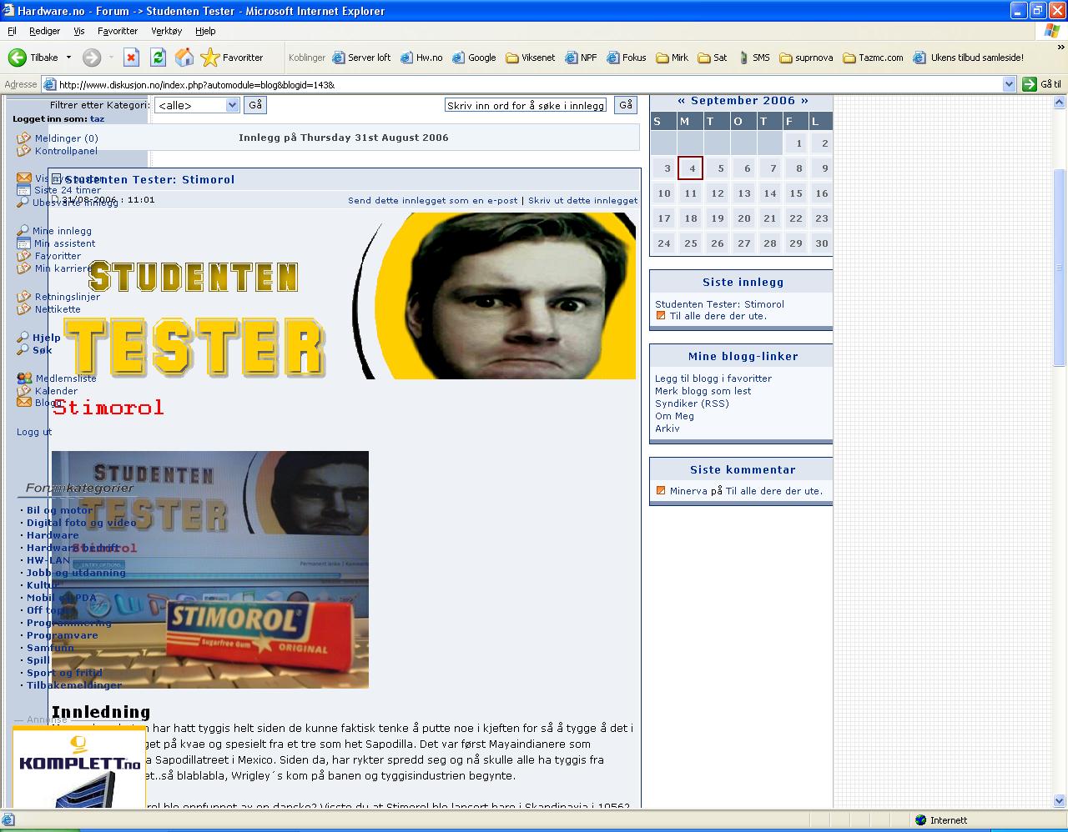Open the back button history dropdown arrow
Viewport: 1068px width, 832px height.
click(68, 58)
